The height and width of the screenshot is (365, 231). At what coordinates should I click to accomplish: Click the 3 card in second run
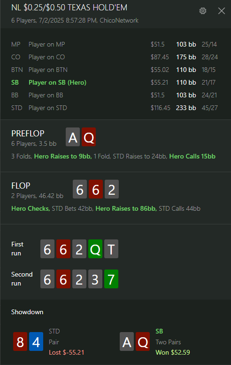pos(95,279)
